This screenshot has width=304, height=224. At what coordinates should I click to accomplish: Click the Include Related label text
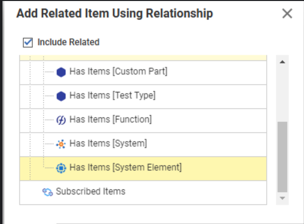point(68,42)
